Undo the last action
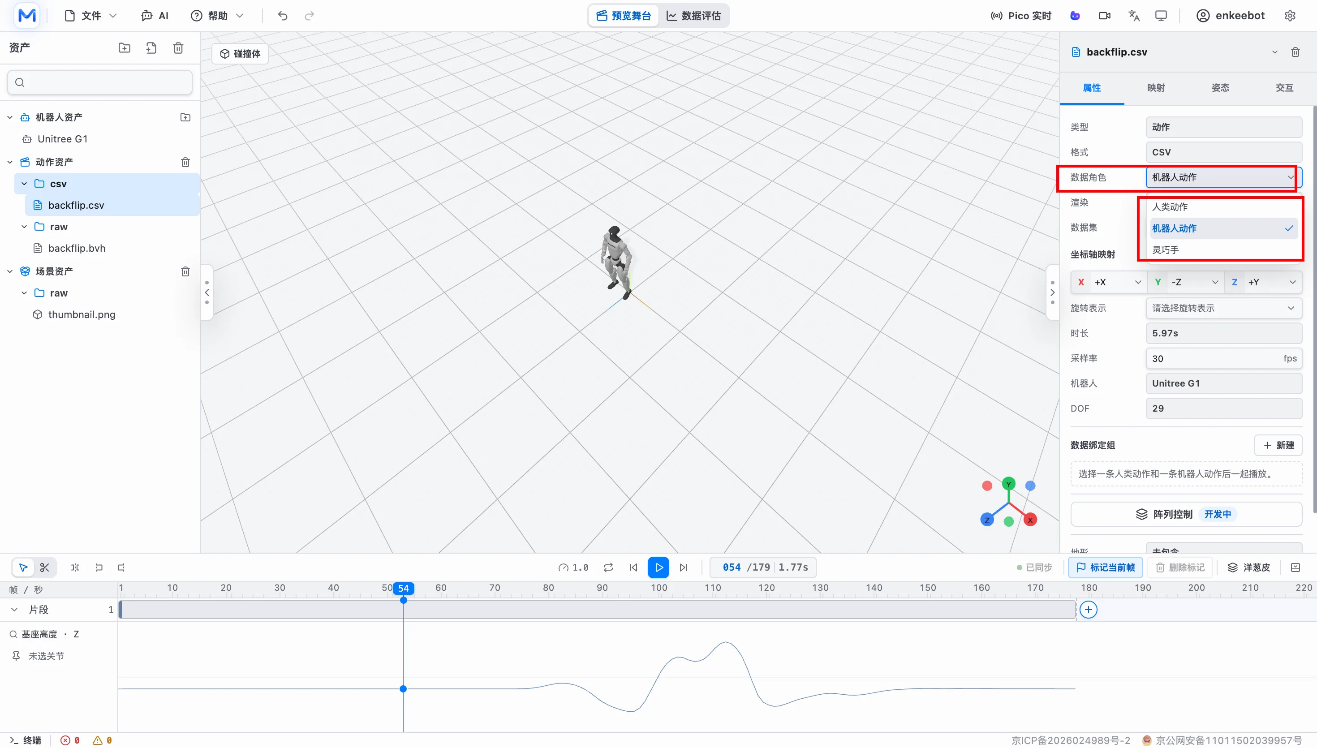1317x748 pixels. click(283, 16)
